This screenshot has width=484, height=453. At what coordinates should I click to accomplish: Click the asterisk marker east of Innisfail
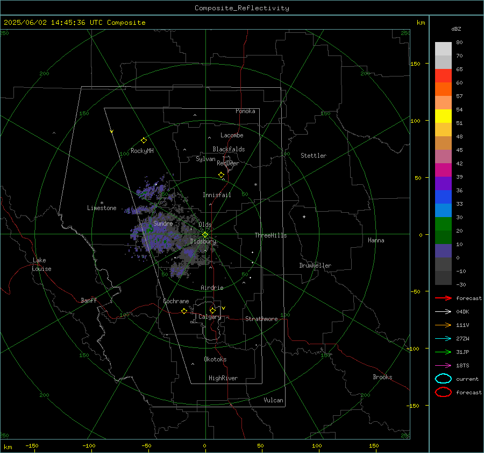(255, 185)
